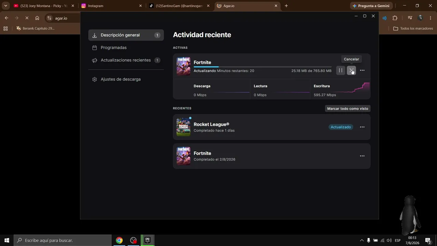The width and height of the screenshot is (437, 246).
Task: Go to Actualizaciones recientes section
Action: (126, 60)
